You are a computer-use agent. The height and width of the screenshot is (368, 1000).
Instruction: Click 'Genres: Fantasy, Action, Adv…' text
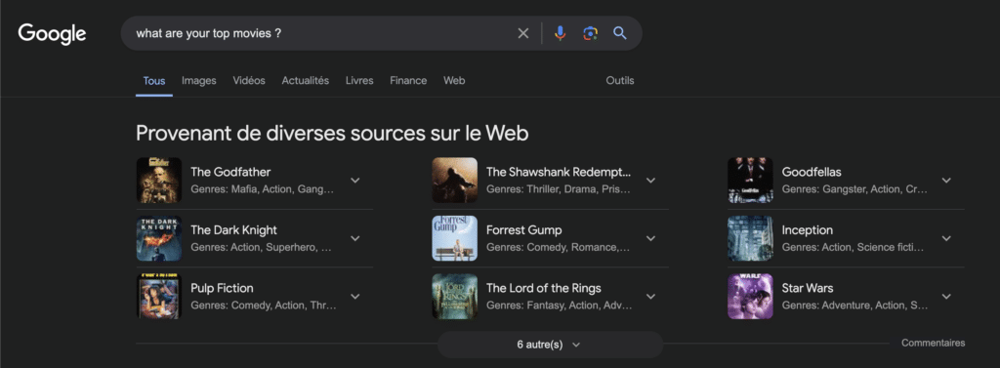coord(560,306)
